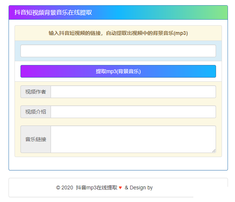Click the 音乐链接 text area
The image size is (235, 202).
click(133, 139)
